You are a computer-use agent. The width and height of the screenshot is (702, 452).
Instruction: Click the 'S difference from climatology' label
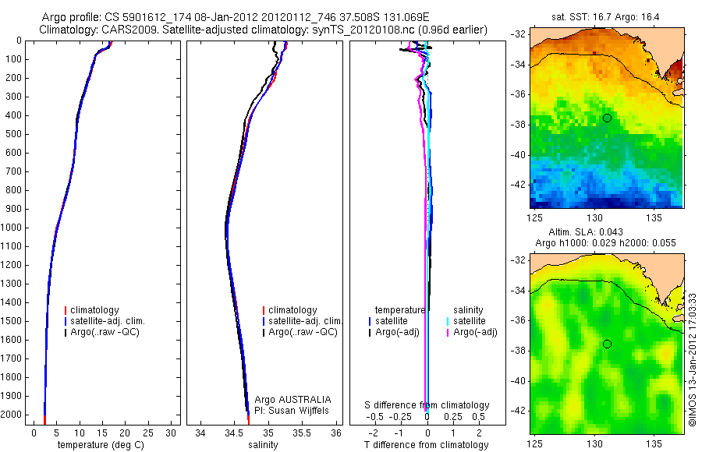click(x=427, y=405)
